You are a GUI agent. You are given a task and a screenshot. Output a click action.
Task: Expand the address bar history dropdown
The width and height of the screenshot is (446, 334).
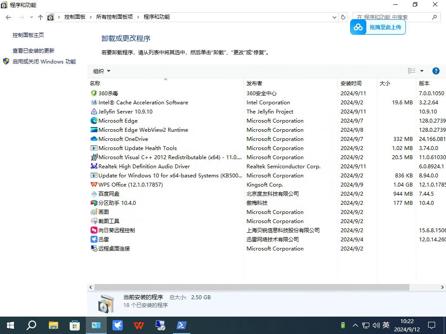click(334, 17)
